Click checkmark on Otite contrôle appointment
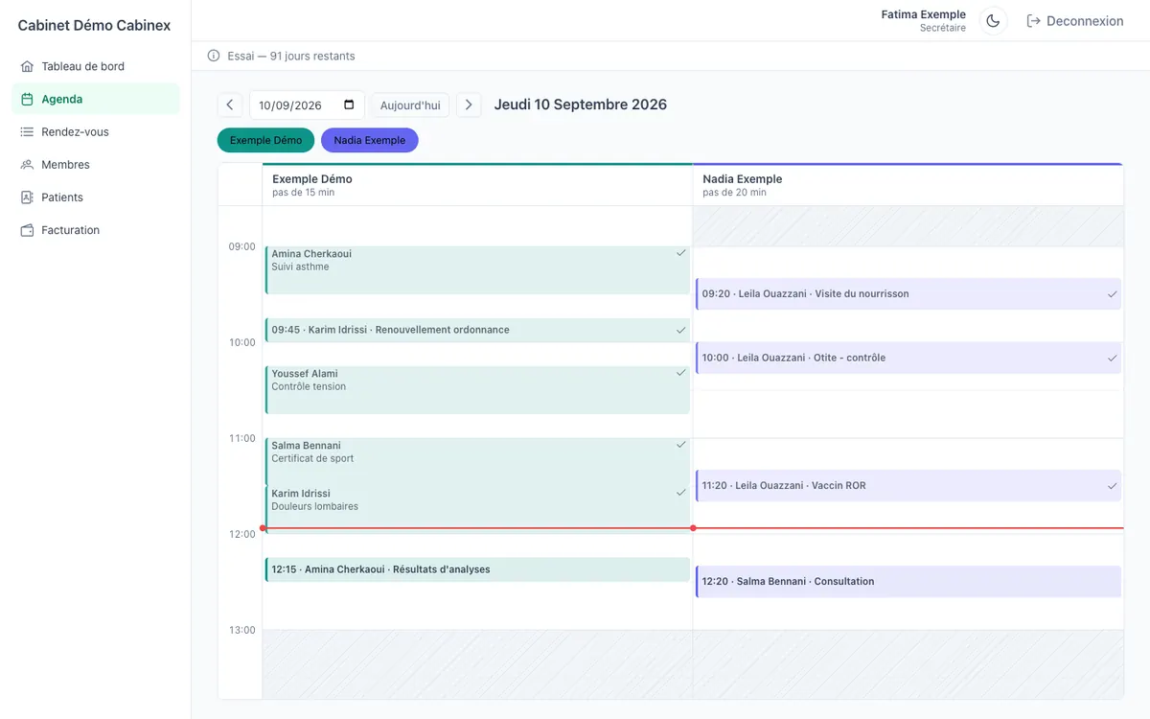This screenshot has height=719, width=1150. 1113,358
